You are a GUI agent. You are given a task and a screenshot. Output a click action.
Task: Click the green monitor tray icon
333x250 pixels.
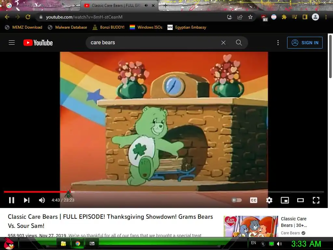click(x=272, y=244)
